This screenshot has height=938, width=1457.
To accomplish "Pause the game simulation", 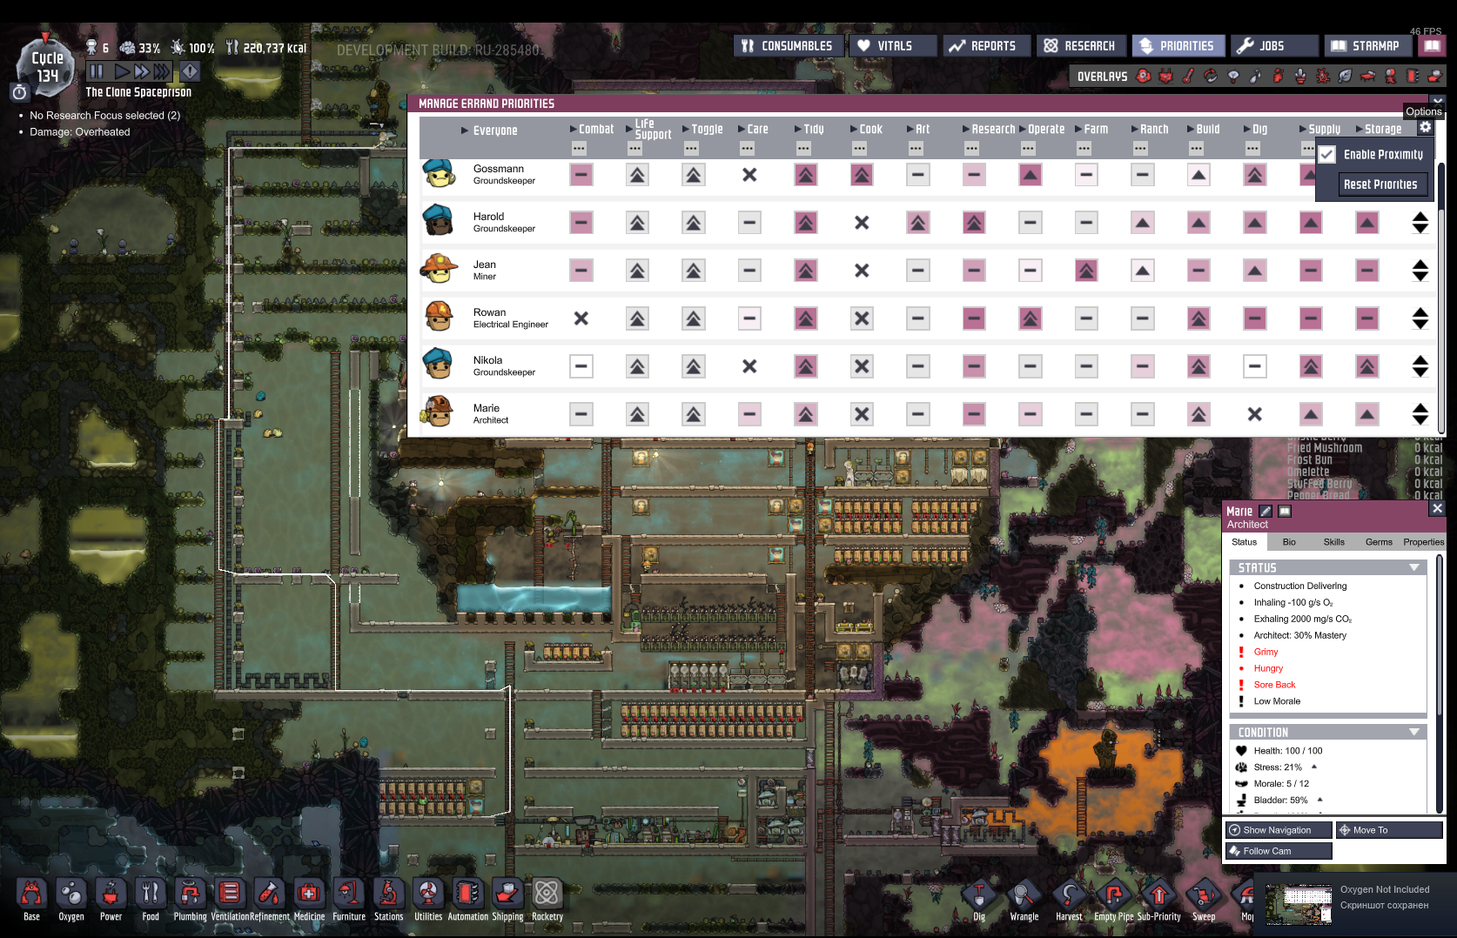I will click(97, 71).
